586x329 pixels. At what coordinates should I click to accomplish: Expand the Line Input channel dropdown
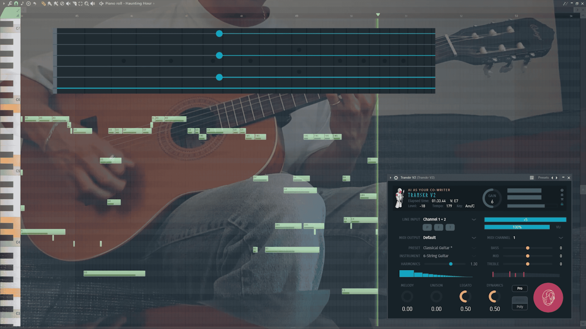474,219
